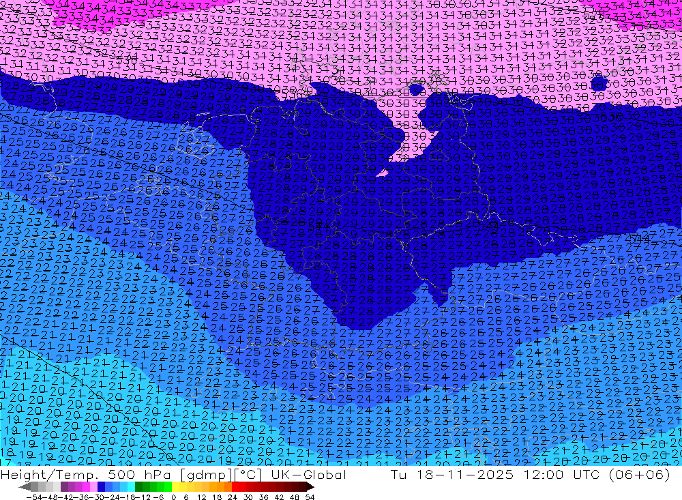Click the "UK-Global" model name text
The height and width of the screenshot is (500, 682).
tap(308, 474)
